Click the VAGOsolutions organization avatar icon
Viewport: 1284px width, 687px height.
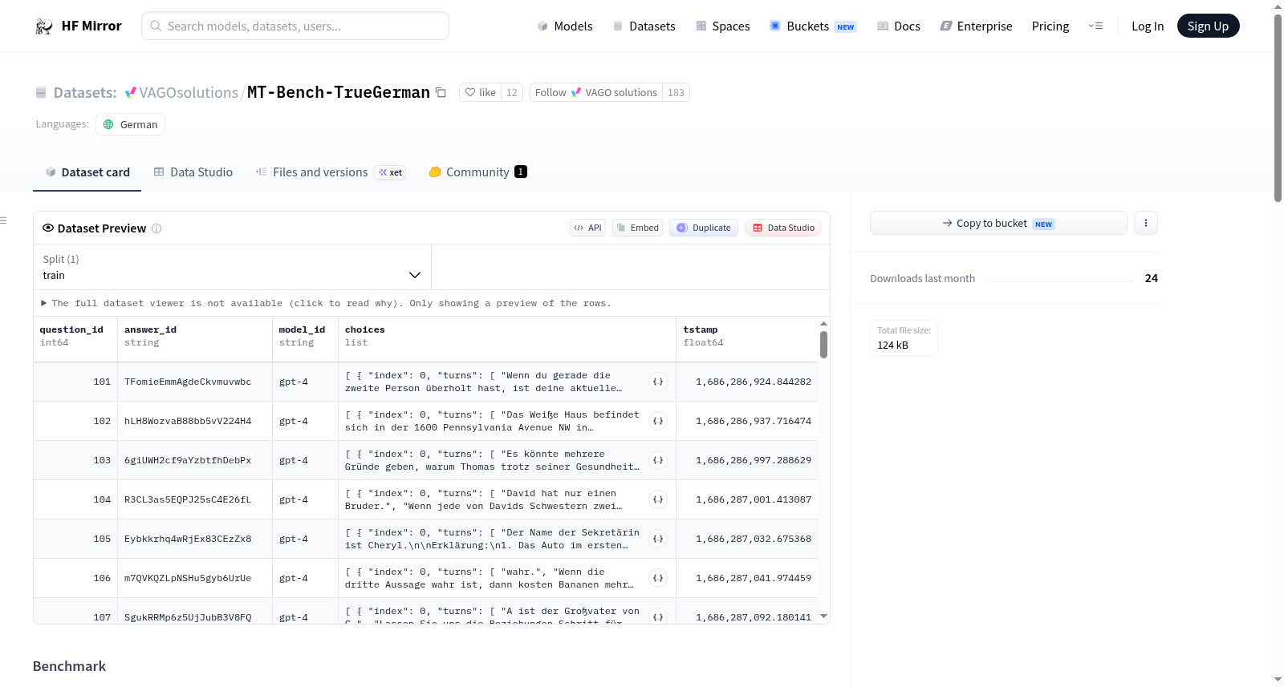[x=130, y=92]
